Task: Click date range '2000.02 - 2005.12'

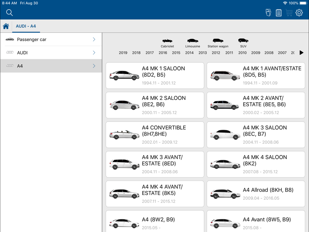Action: point(261,113)
